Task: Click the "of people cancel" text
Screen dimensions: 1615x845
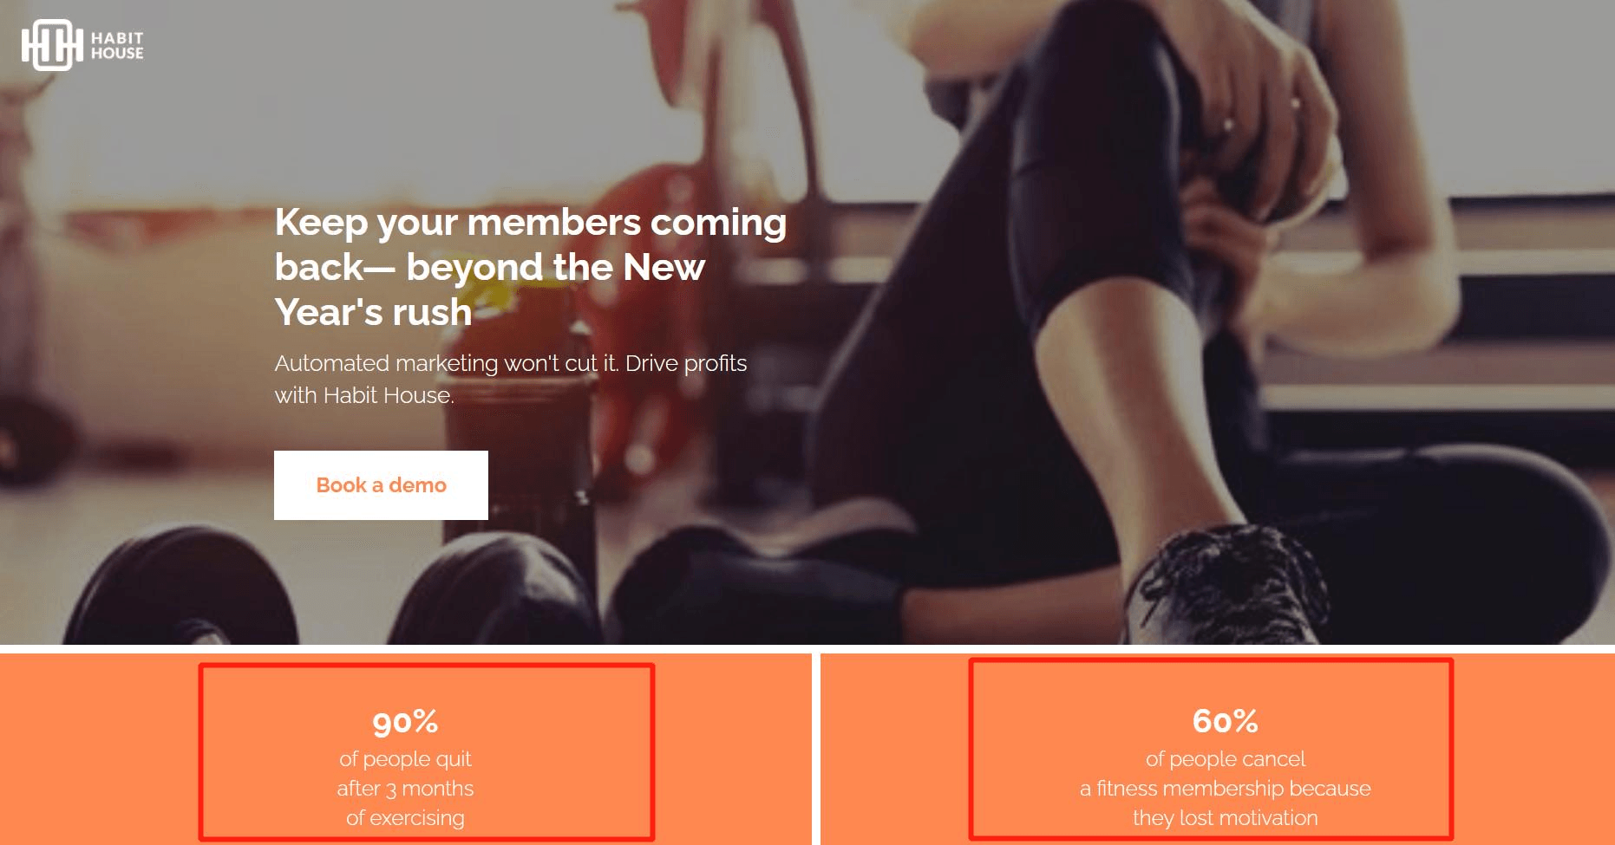Action: coord(1225,759)
